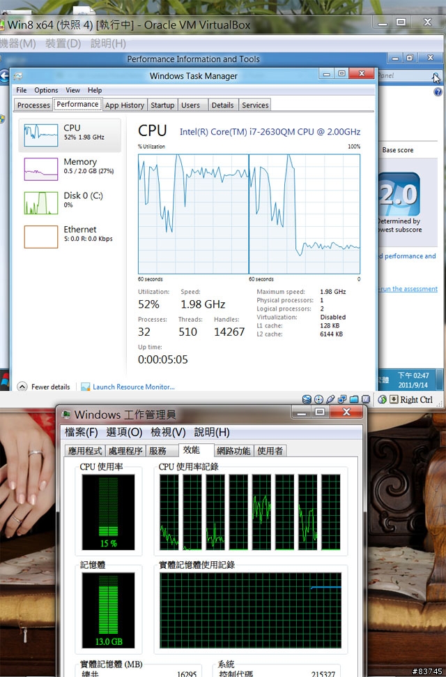
Task: Click the Handles value 14267
Action: pyautogui.click(x=229, y=332)
